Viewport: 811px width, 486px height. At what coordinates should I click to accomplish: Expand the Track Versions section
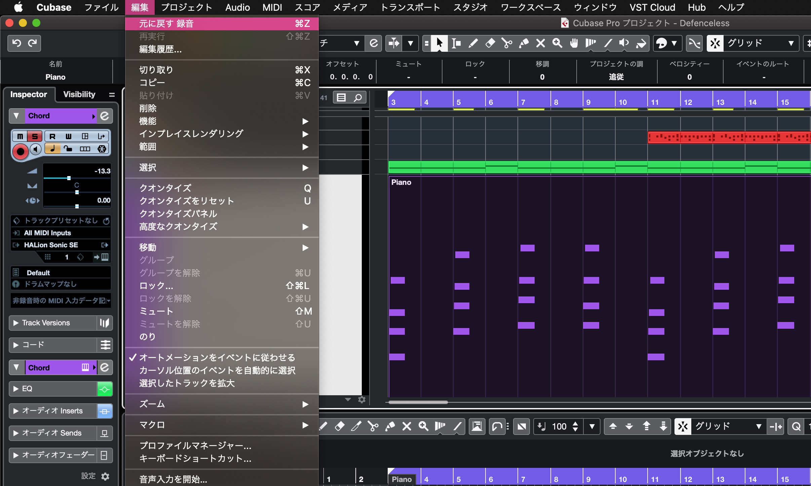16,323
